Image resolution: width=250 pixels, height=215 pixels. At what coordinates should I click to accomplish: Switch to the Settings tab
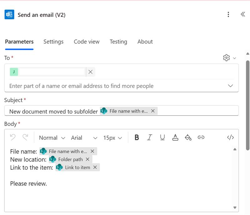[x=53, y=42]
